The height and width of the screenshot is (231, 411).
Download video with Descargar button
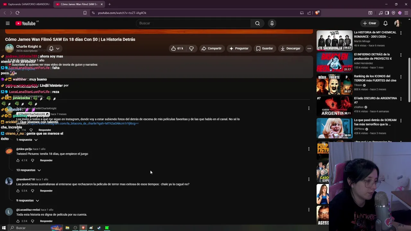(x=290, y=48)
